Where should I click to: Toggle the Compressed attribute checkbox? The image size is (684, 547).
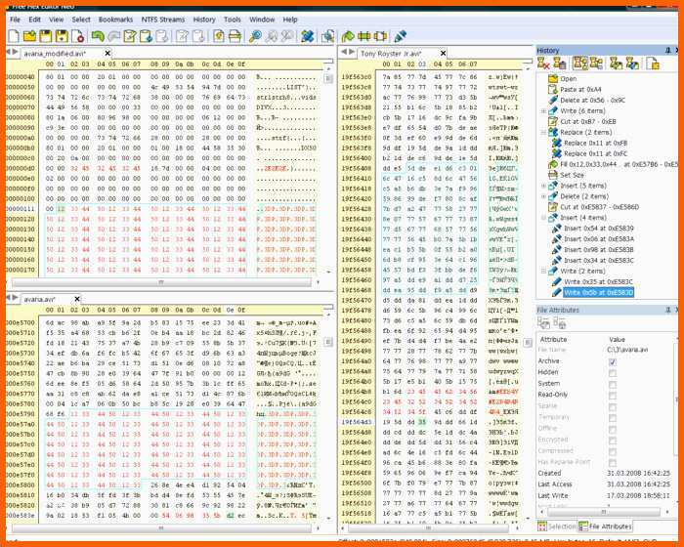point(613,451)
